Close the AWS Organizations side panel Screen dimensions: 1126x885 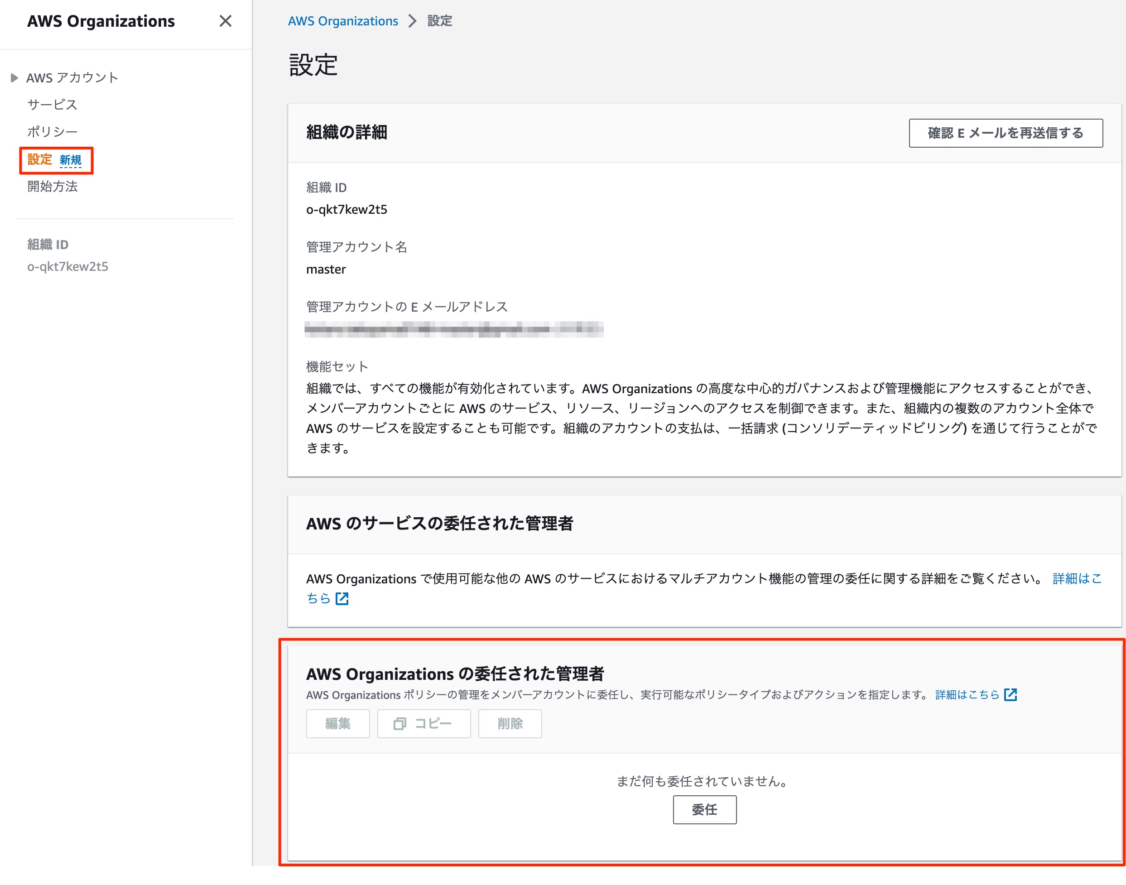(x=225, y=21)
